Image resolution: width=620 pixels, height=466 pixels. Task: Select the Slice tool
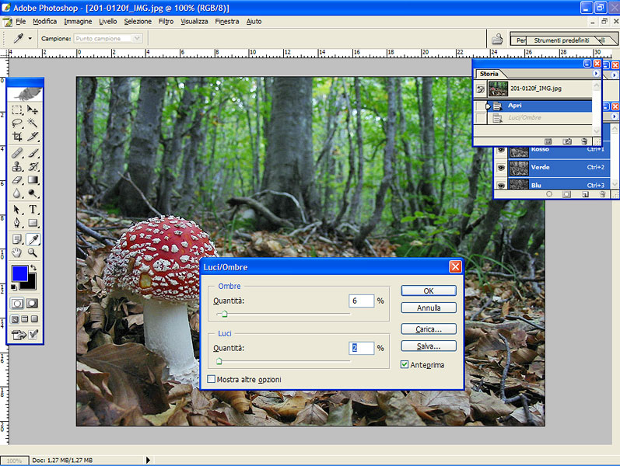(33, 137)
